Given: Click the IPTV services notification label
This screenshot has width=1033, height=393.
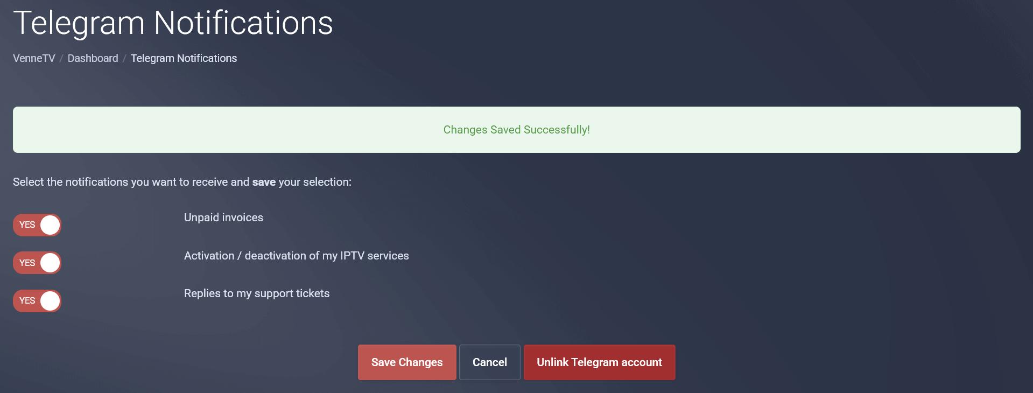Looking at the screenshot, I should pyautogui.click(x=296, y=256).
